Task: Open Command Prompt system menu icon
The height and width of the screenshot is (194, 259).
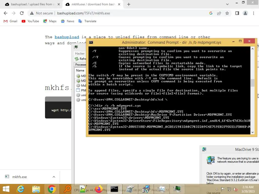Action: tap(91, 42)
